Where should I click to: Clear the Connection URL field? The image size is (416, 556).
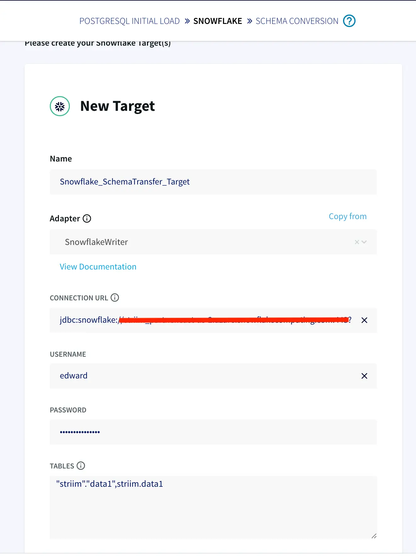[364, 320]
